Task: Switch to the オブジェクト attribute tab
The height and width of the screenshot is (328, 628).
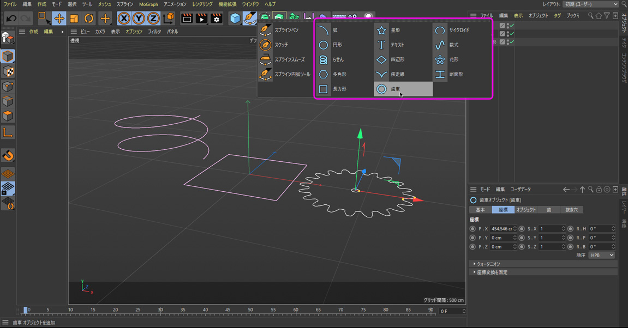Action: (x=526, y=210)
